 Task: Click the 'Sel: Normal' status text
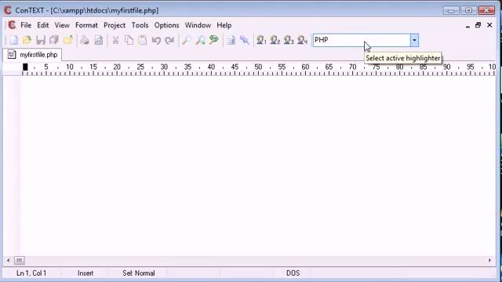pos(139,273)
